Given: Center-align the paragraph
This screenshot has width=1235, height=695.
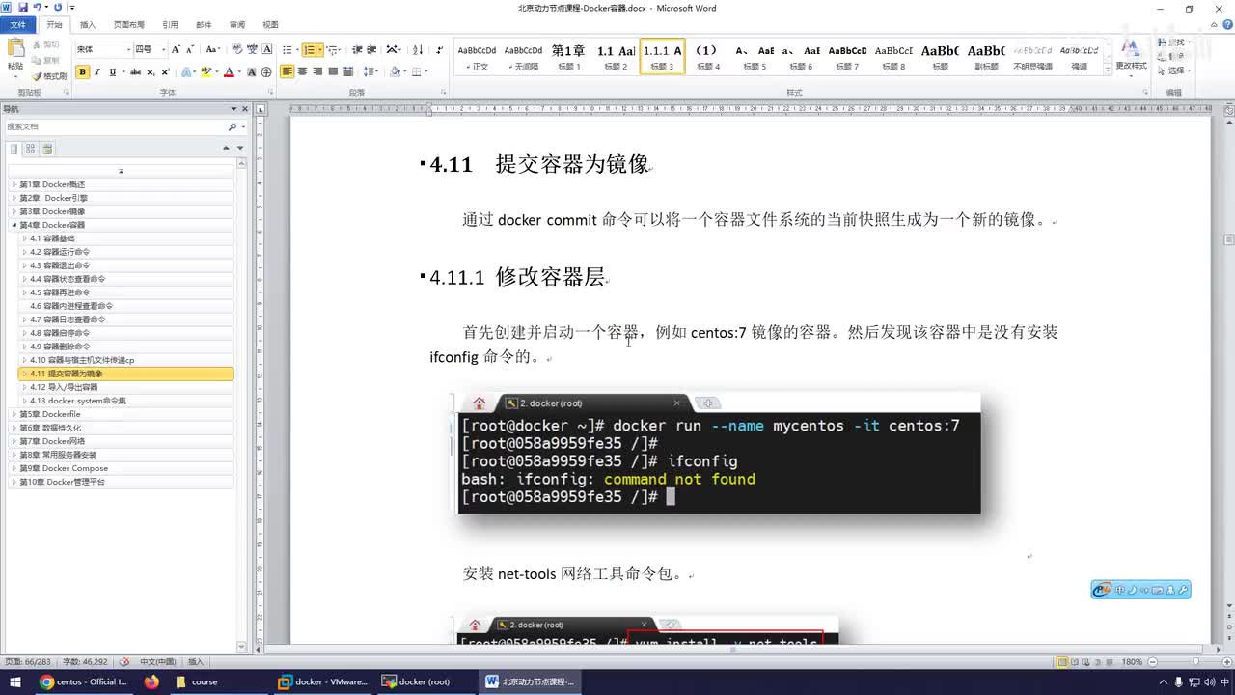Looking at the screenshot, I should [303, 71].
